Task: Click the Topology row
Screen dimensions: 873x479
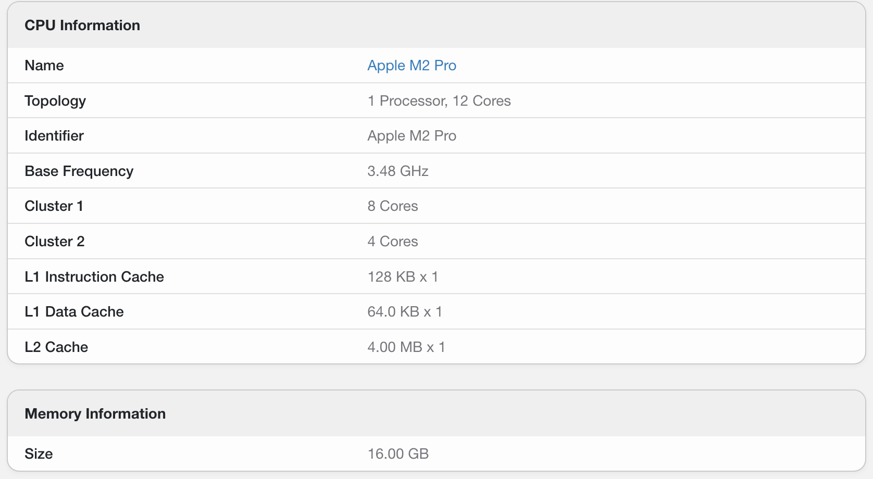Action: coord(55,100)
